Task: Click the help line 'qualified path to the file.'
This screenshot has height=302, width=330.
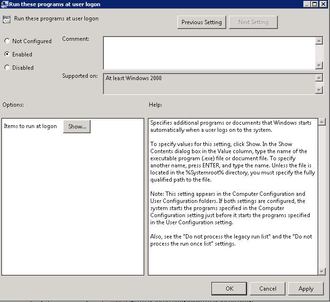Action: (x=181, y=180)
